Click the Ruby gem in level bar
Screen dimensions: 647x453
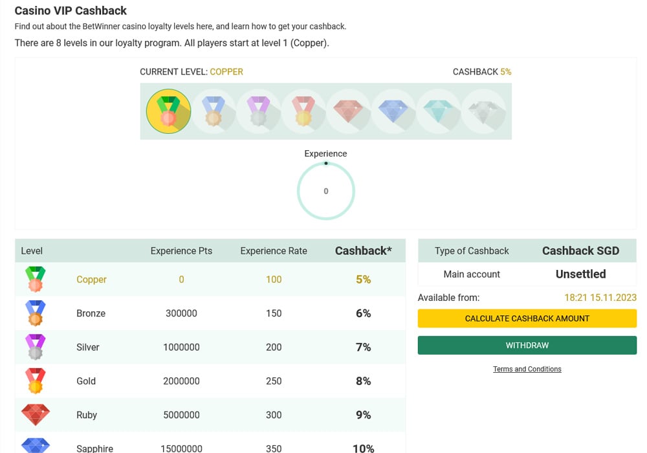[349, 111]
